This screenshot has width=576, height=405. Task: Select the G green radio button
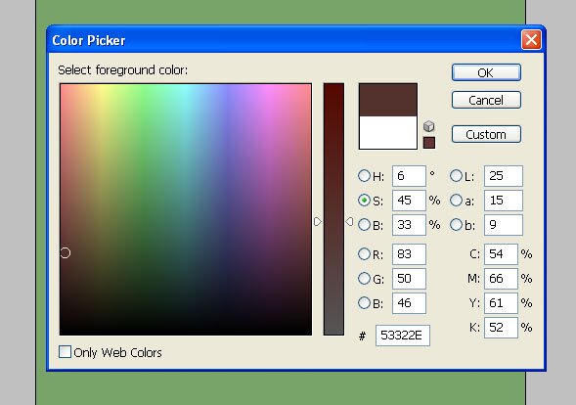[x=364, y=278]
